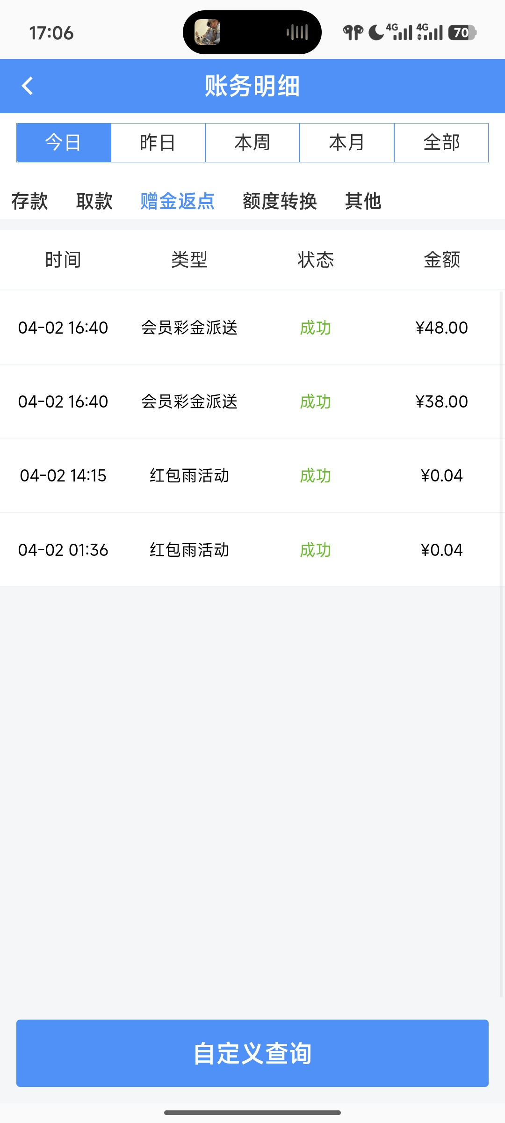This screenshot has width=505, height=1123.
Task: Tap the moon focus mode icon
Action: tap(375, 32)
